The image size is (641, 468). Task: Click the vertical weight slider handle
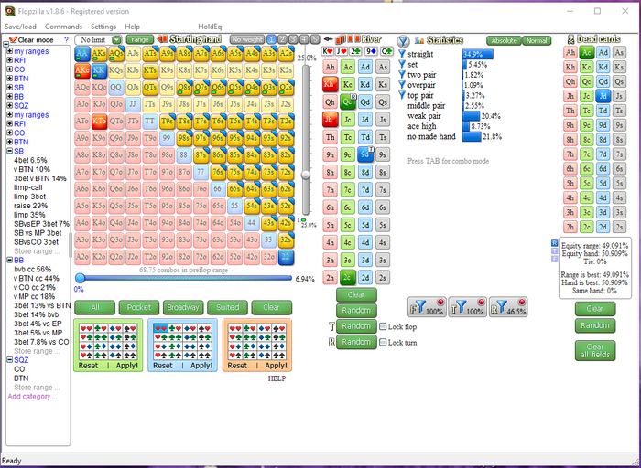click(305, 175)
